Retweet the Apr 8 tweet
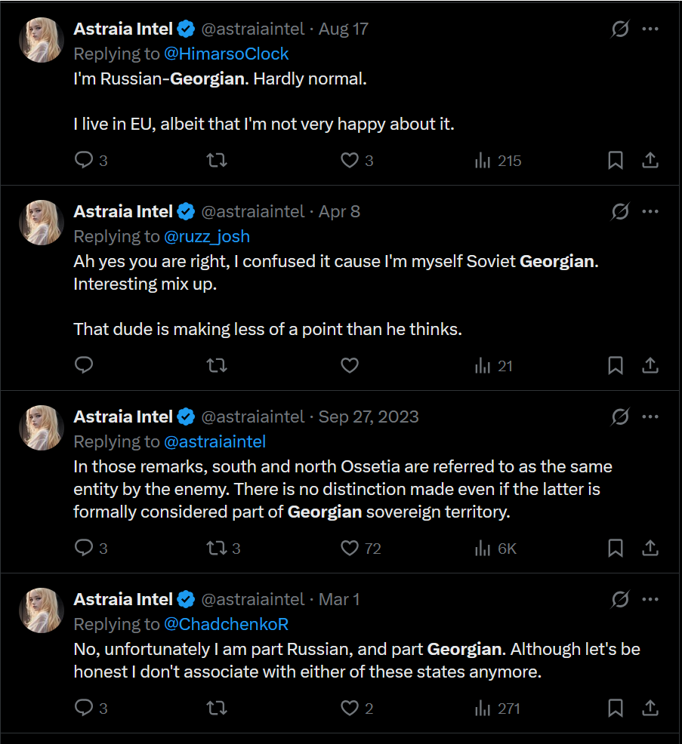Image resolution: width=682 pixels, height=744 pixels. click(217, 366)
